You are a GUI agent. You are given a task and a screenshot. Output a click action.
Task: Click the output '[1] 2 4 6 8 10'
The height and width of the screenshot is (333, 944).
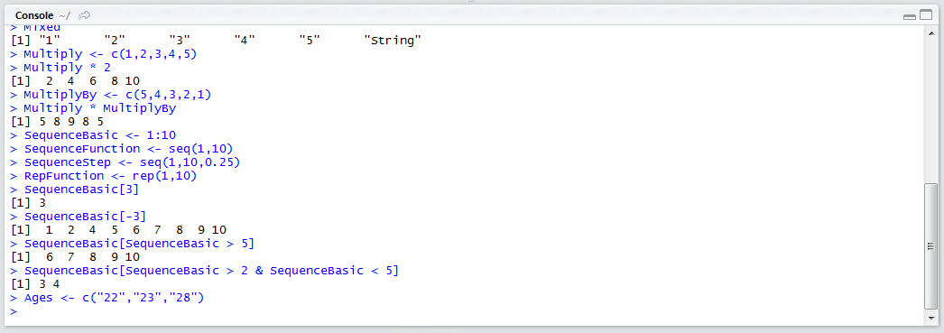(x=76, y=80)
